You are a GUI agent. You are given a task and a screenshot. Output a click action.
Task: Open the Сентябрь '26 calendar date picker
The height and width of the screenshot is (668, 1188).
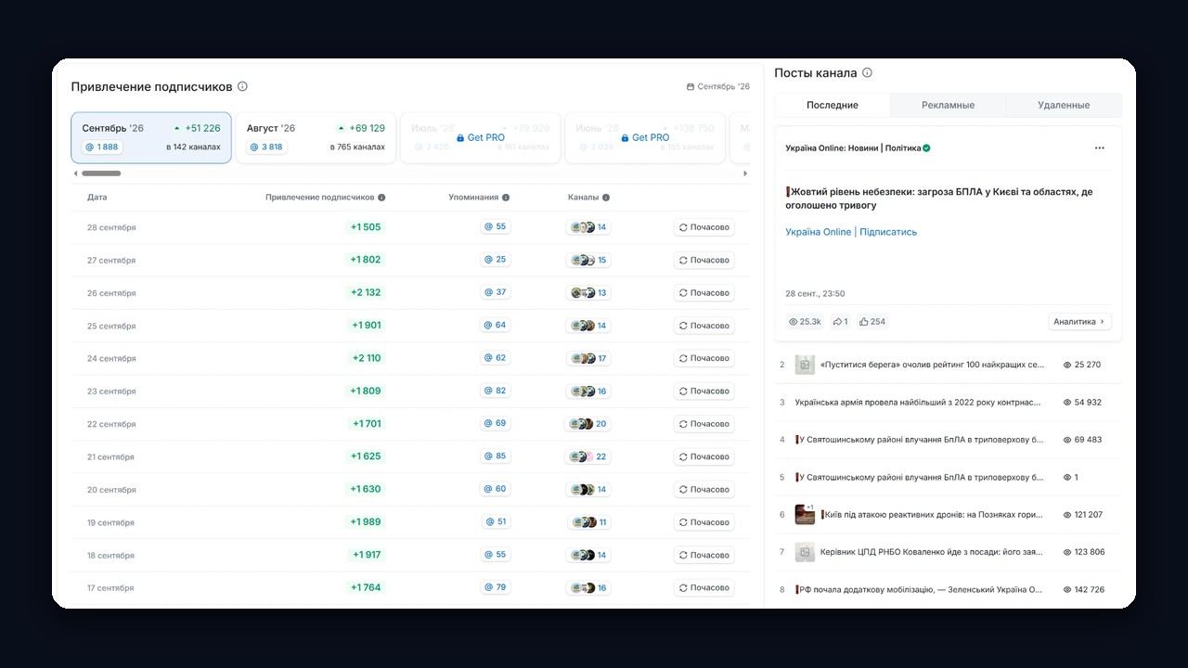(x=717, y=86)
